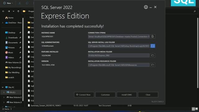This screenshot has width=199, height=112.
Task: Unpin Downloads using its pin icon
Action: tap(20, 38)
